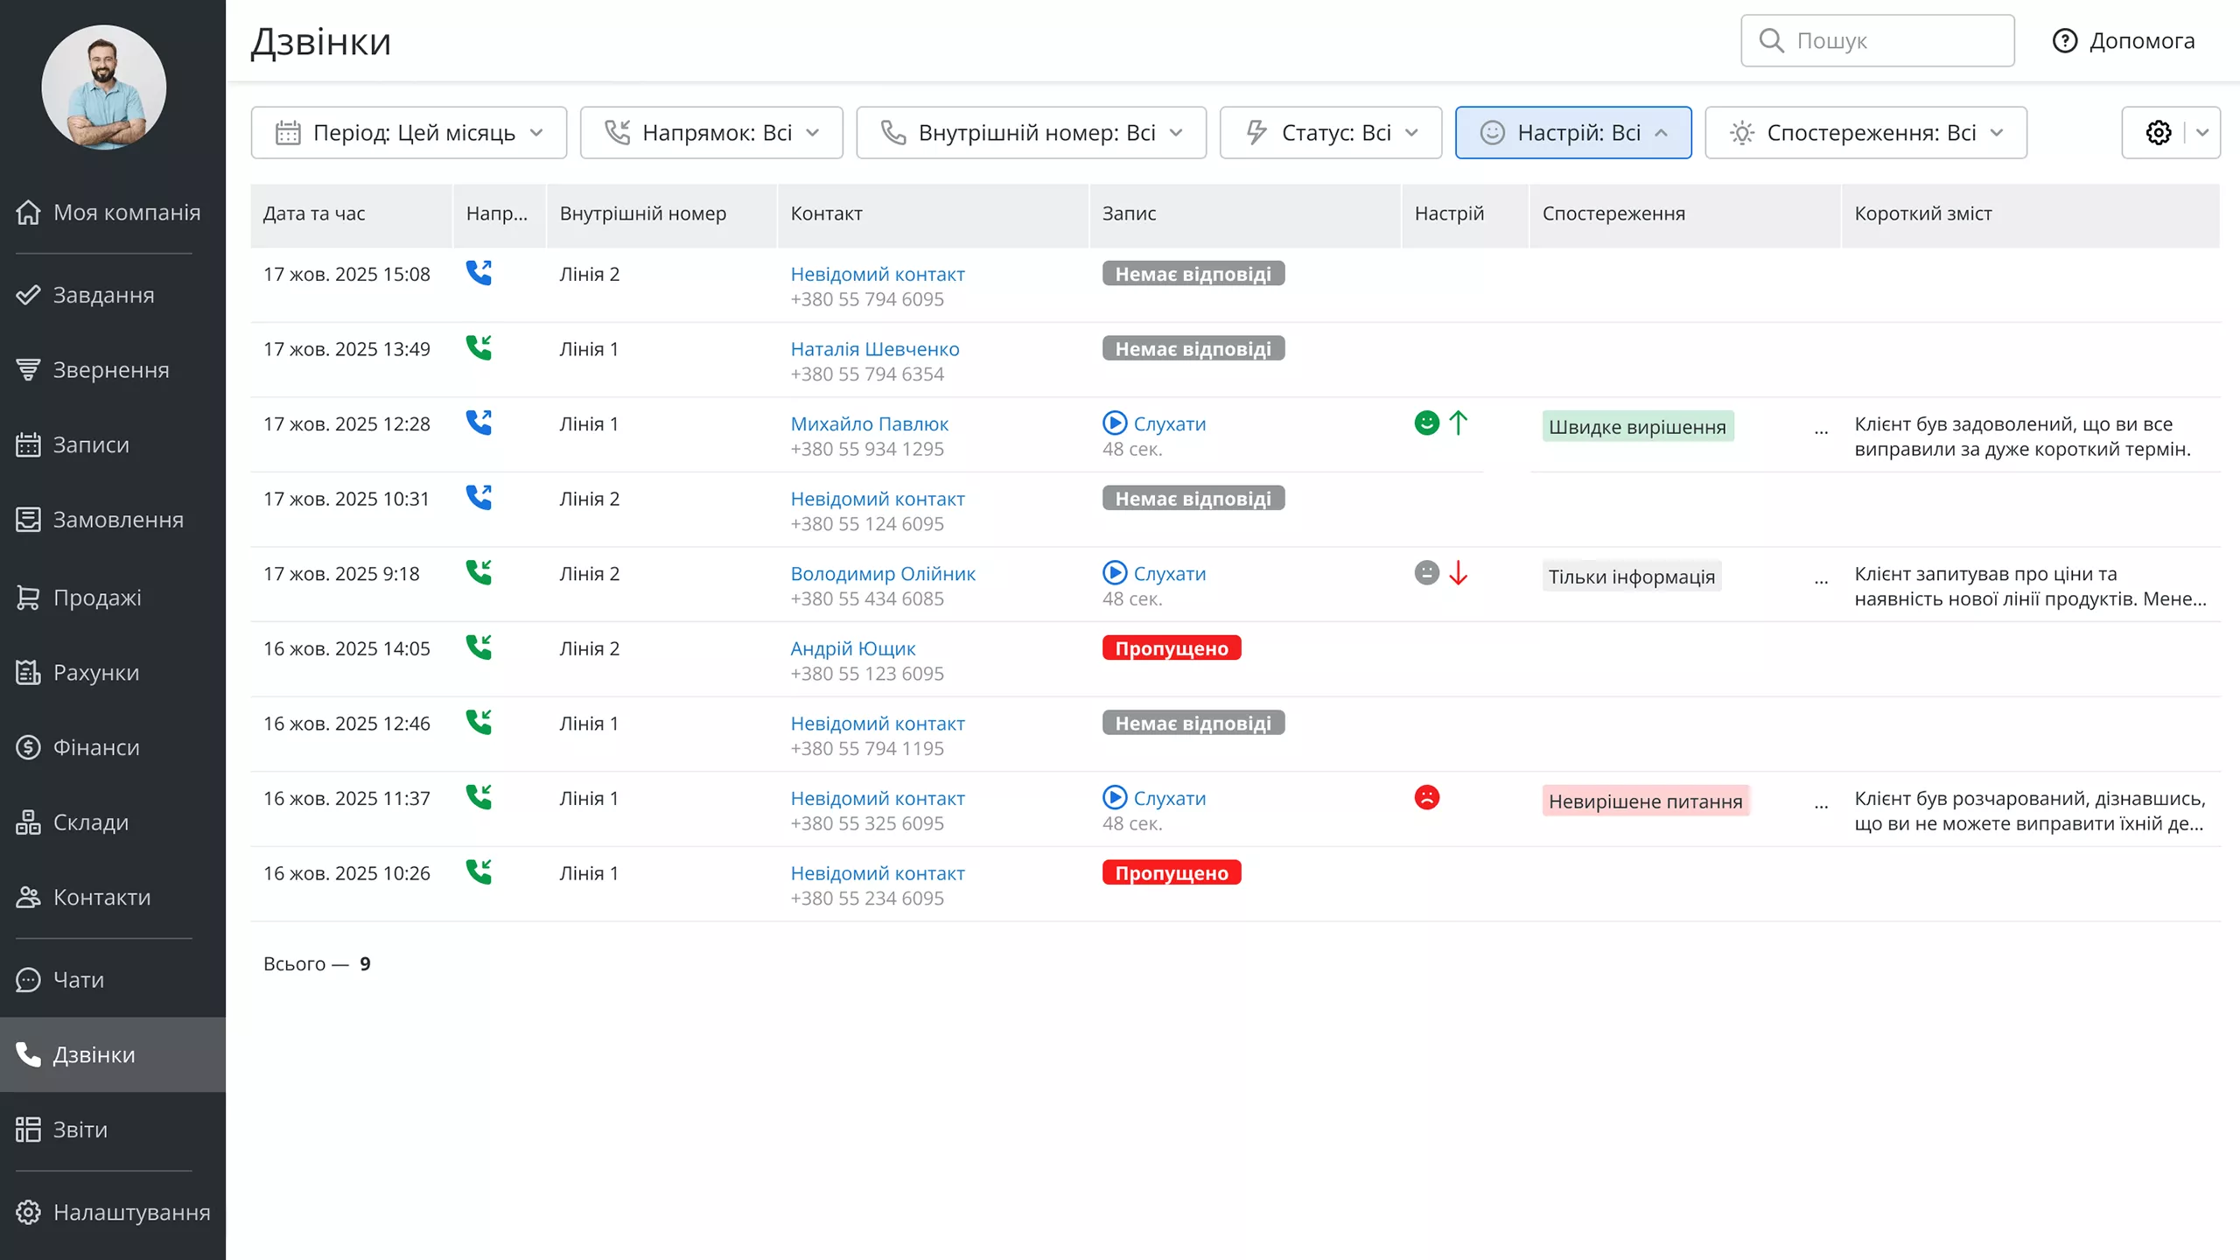The image size is (2240, 1260).
Task: Collapse the Настрій: Всі filter
Action: pyautogui.click(x=1573, y=133)
